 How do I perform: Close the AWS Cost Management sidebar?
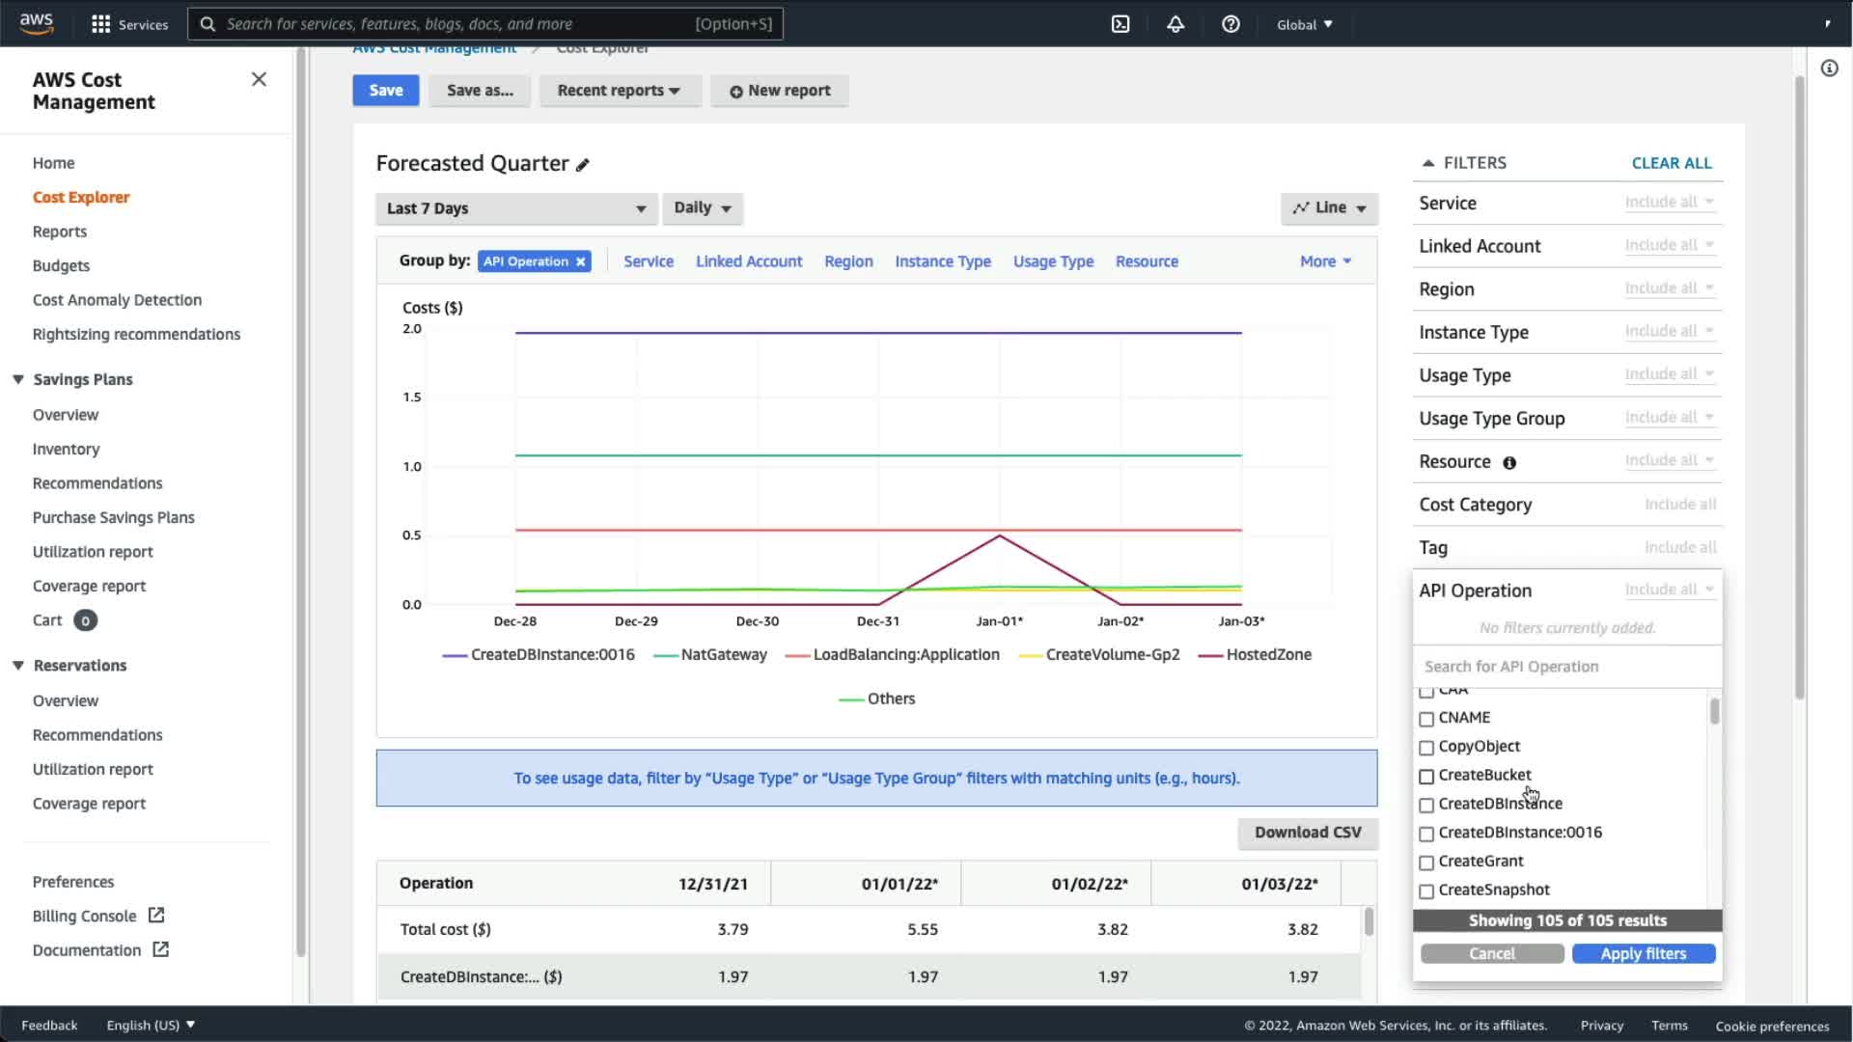coord(259,79)
